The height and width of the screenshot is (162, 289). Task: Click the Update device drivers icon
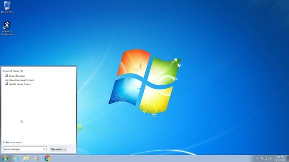(7, 84)
